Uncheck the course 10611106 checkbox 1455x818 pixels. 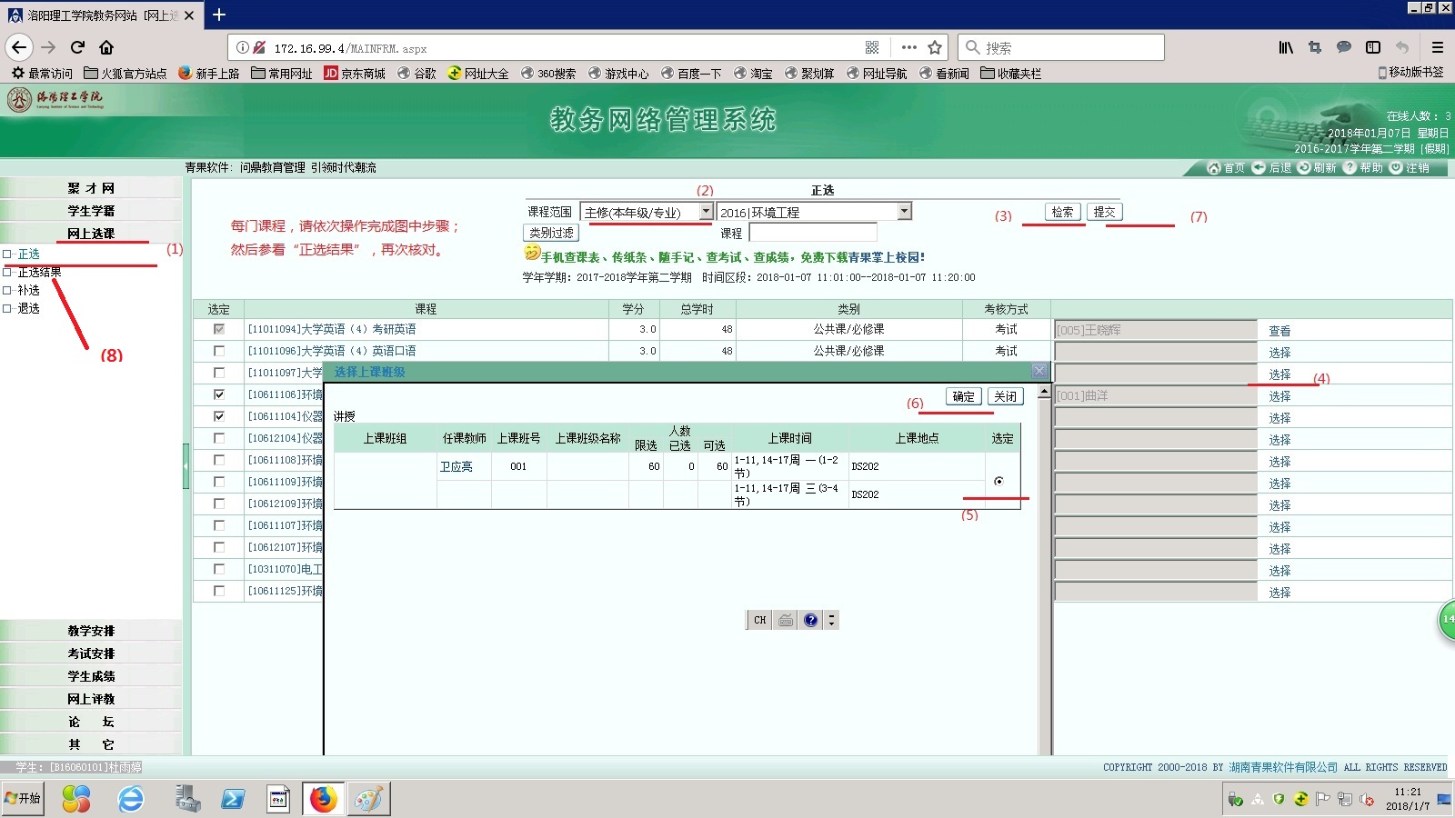coord(219,394)
